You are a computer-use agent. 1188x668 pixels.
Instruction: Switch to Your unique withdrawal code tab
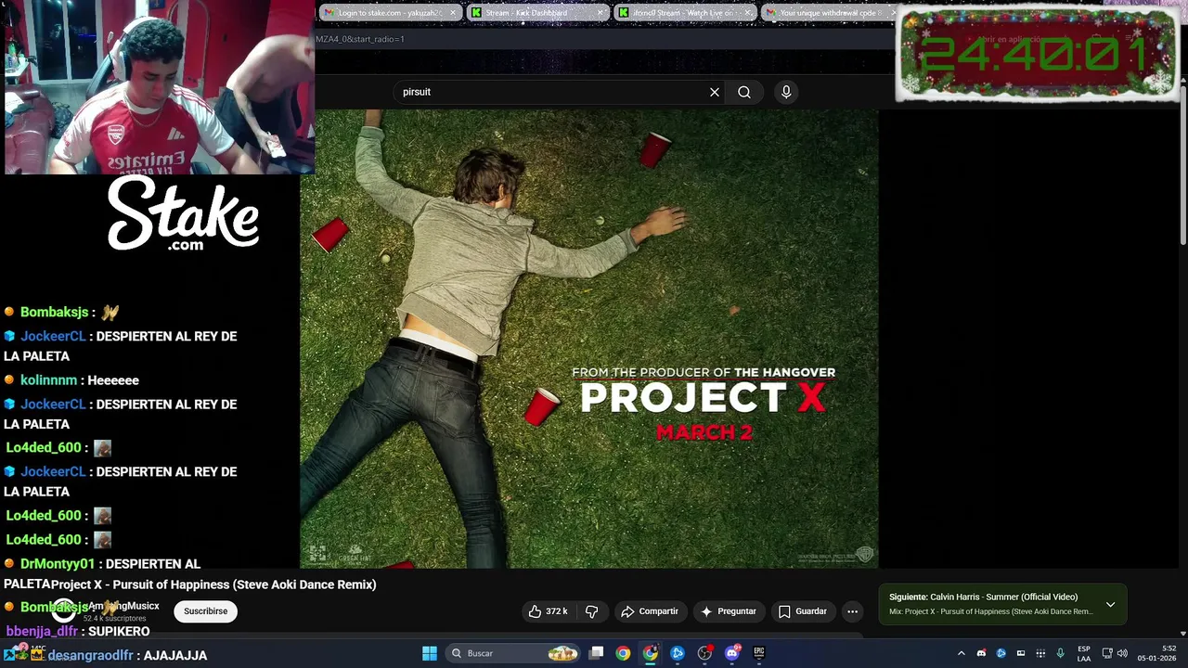[x=827, y=13]
